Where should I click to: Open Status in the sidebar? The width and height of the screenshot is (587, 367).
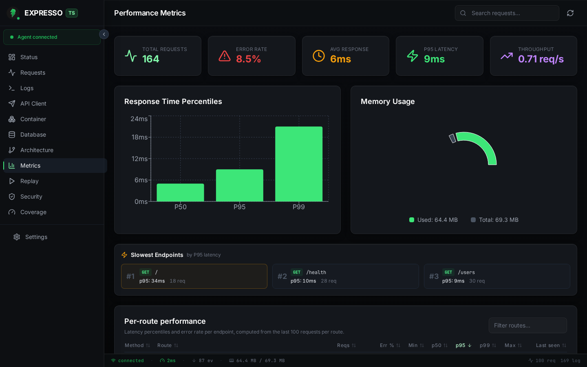click(55, 57)
